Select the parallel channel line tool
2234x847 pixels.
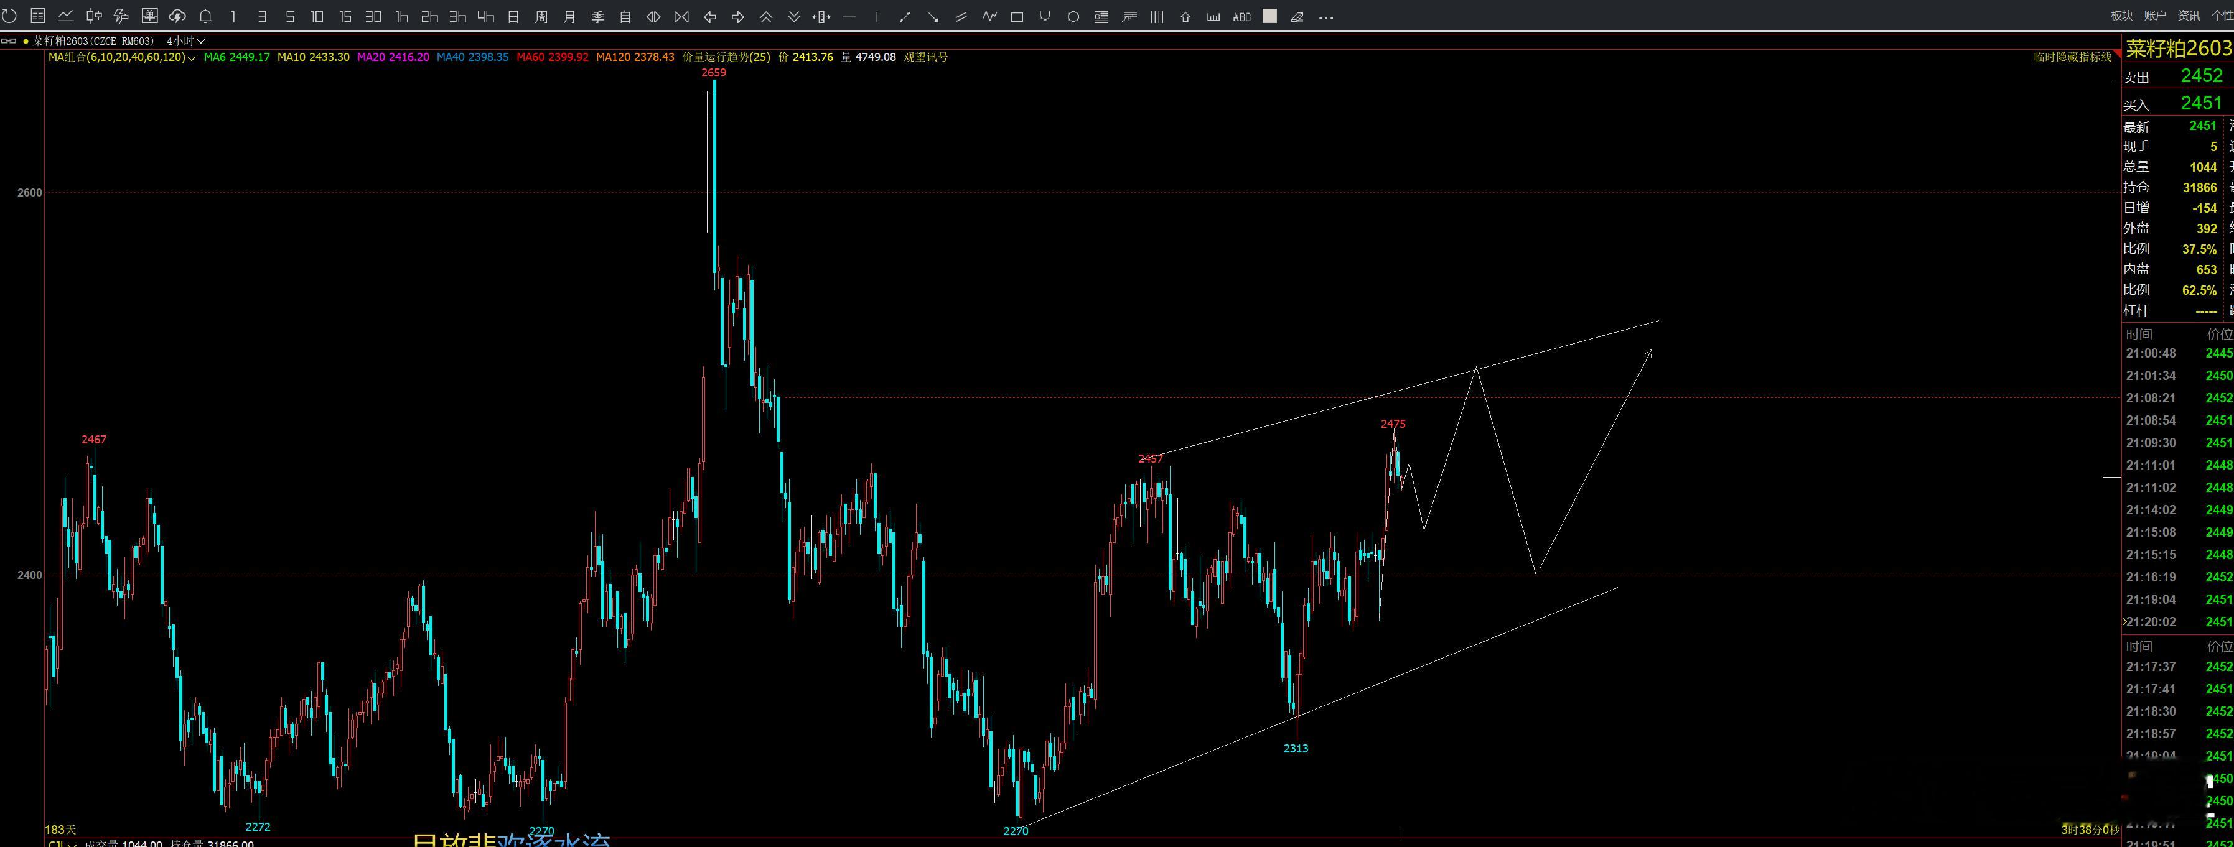click(961, 16)
